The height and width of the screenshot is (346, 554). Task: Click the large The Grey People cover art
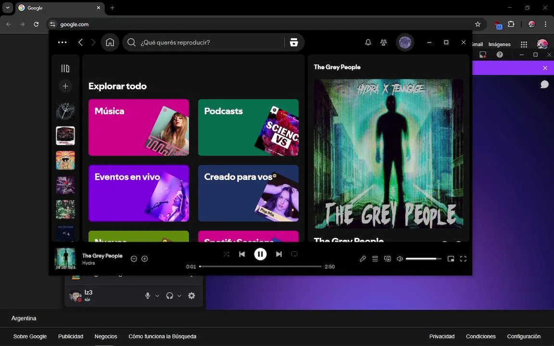point(389,154)
